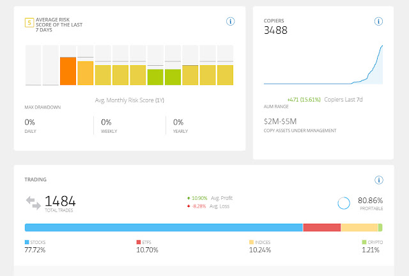Click the Max Drawdown heading
Viewport: 409px width, 276px height.
(x=43, y=107)
